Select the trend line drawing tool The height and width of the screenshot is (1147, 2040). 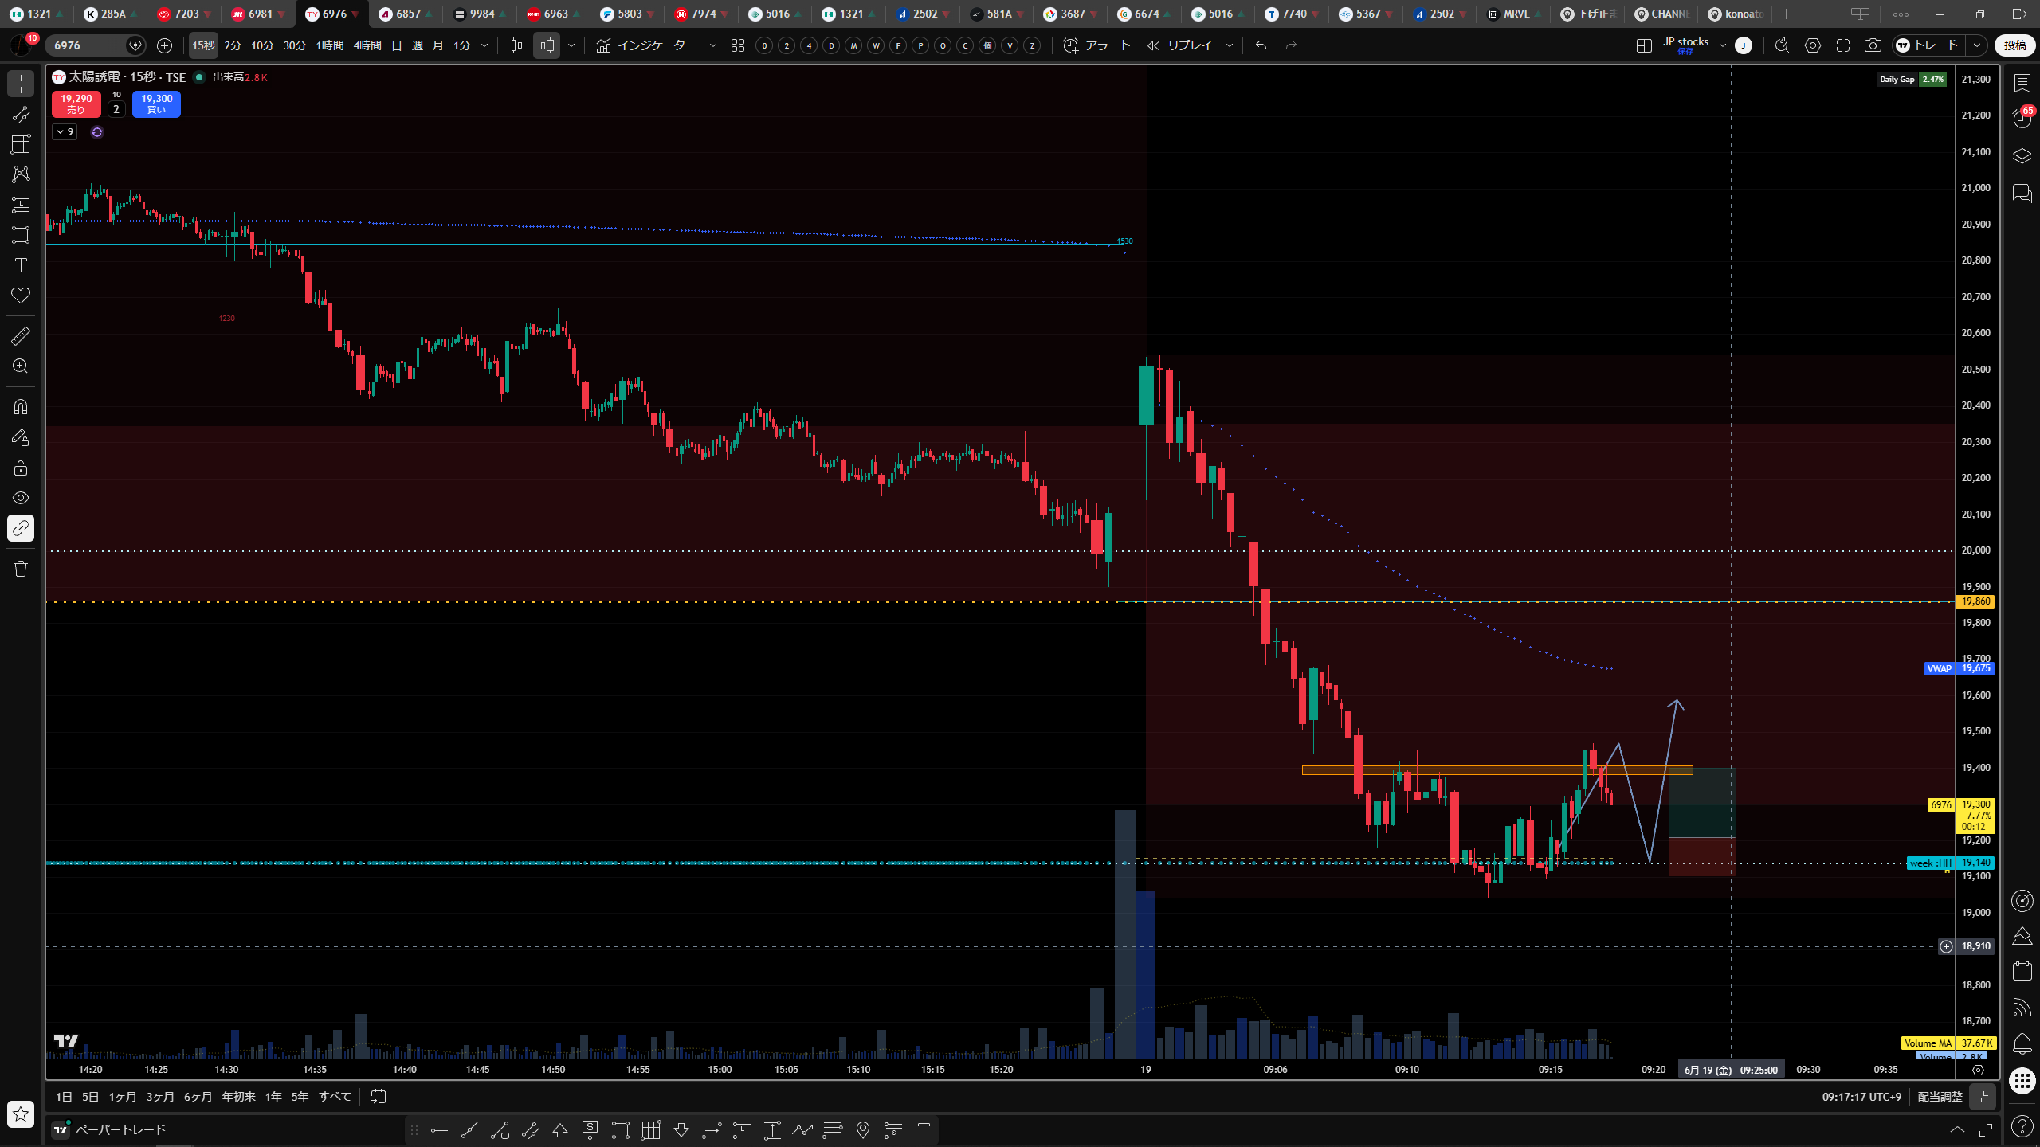(21, 115)
